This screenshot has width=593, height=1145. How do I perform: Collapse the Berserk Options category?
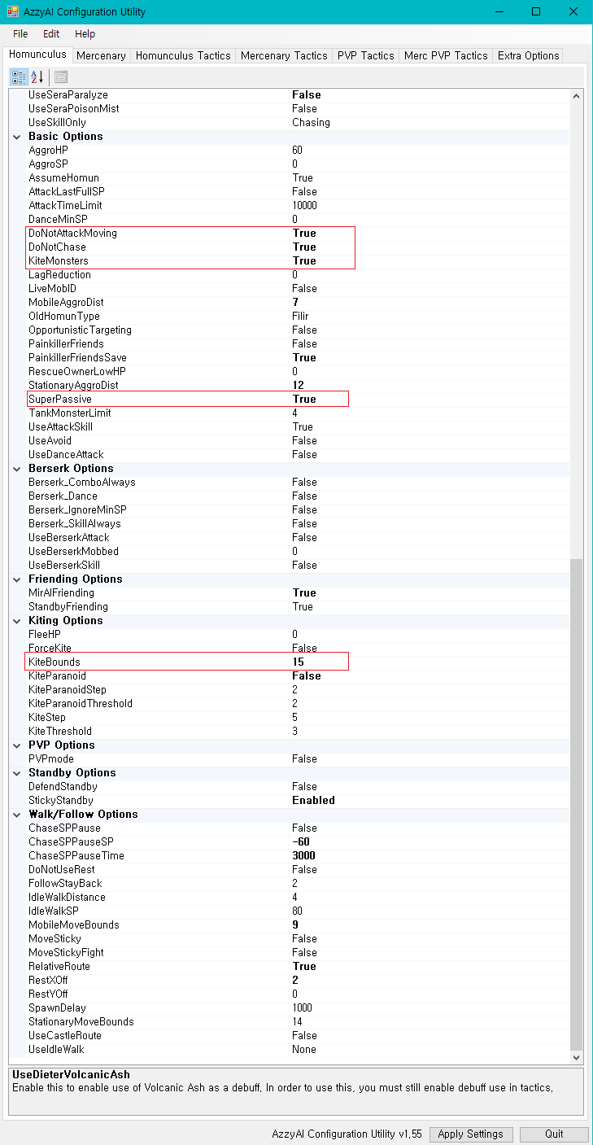(x=17, y=469)
